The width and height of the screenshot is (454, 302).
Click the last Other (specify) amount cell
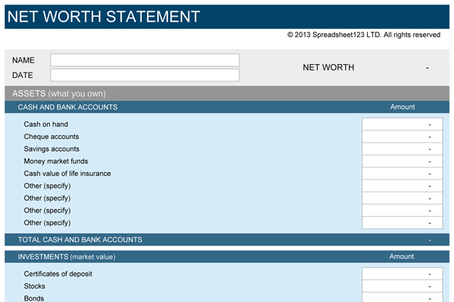pos(402,223)
